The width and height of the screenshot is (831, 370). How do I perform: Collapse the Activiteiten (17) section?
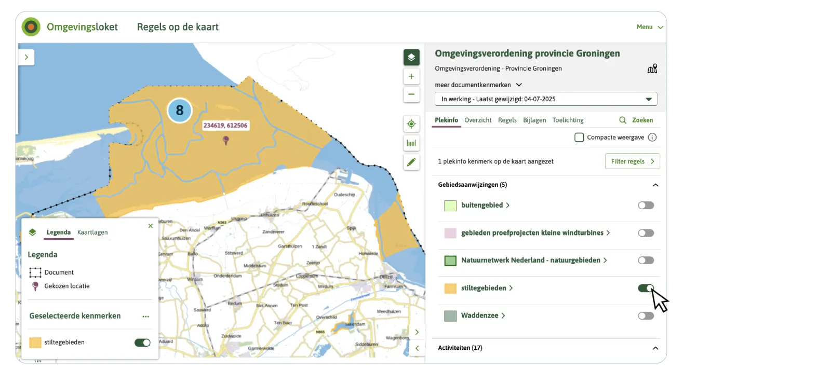(655, 348)
